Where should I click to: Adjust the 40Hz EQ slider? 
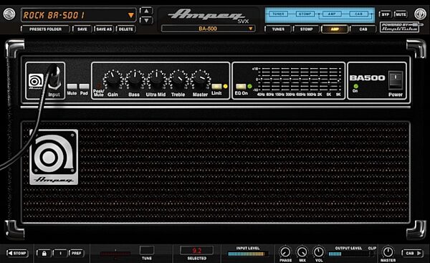tap(262, 79)
